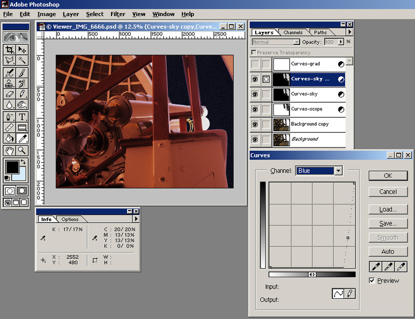Click the Save... button
Viewport: 415px width, 319px height.
coord(388,224)
